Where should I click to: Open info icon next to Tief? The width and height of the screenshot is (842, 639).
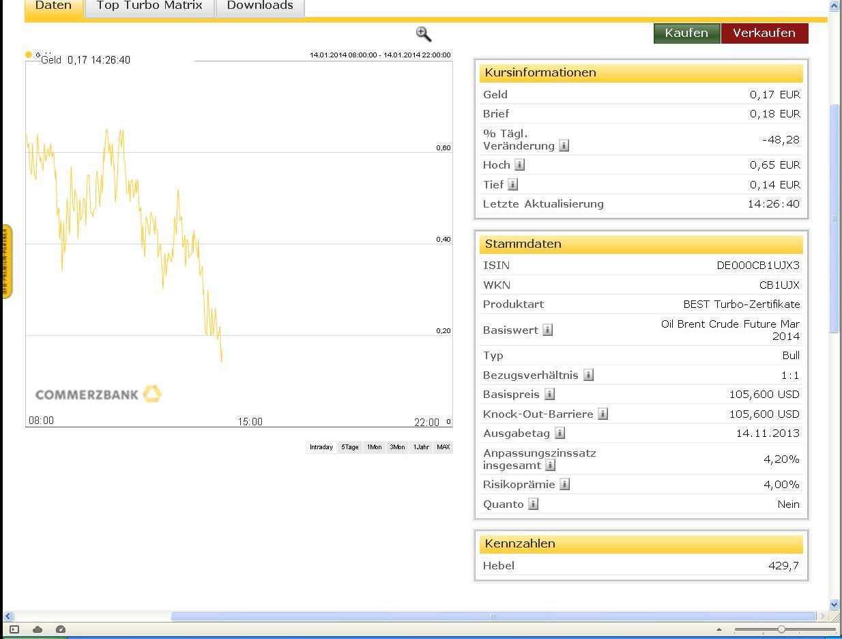pyautogui.click(x=512, y=184)
